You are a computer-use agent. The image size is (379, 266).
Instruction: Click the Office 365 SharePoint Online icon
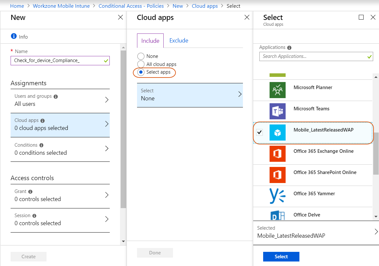[278, 175]
